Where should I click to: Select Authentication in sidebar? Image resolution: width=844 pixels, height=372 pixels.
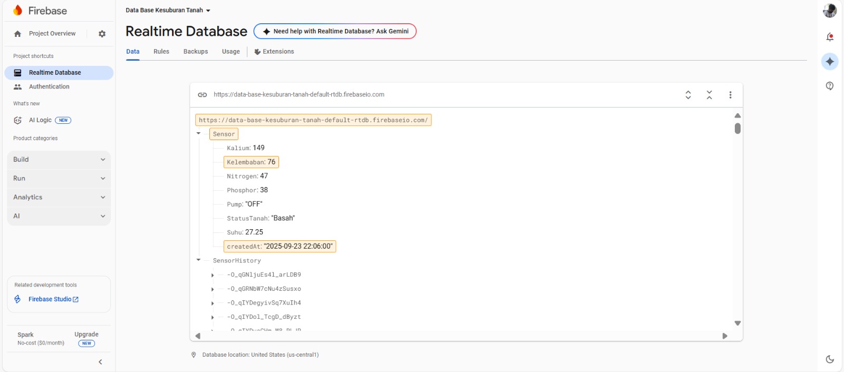pyautogui.click(x=49, y=87)
